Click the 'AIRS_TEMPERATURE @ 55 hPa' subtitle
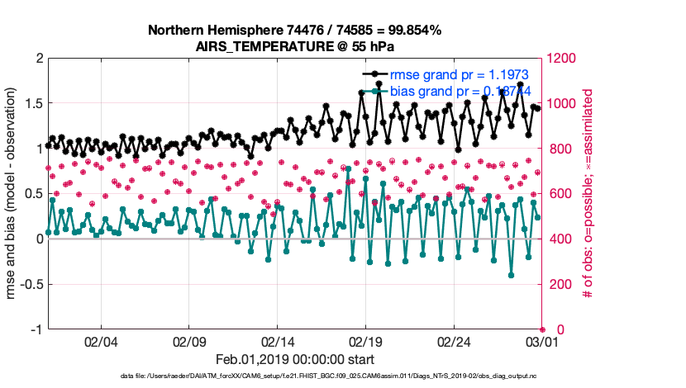The image size is (686, 388). point(294,46)
